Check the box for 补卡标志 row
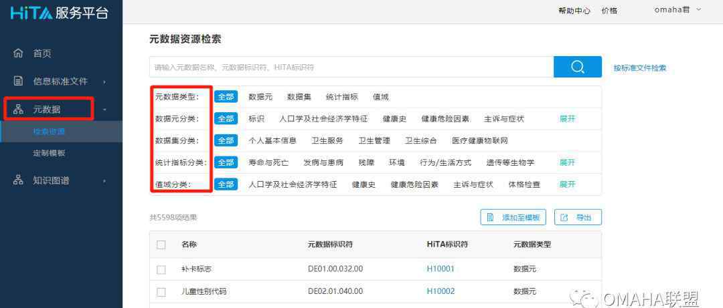Viewport: 723px width, 308px height. click(x=161, y=269)
